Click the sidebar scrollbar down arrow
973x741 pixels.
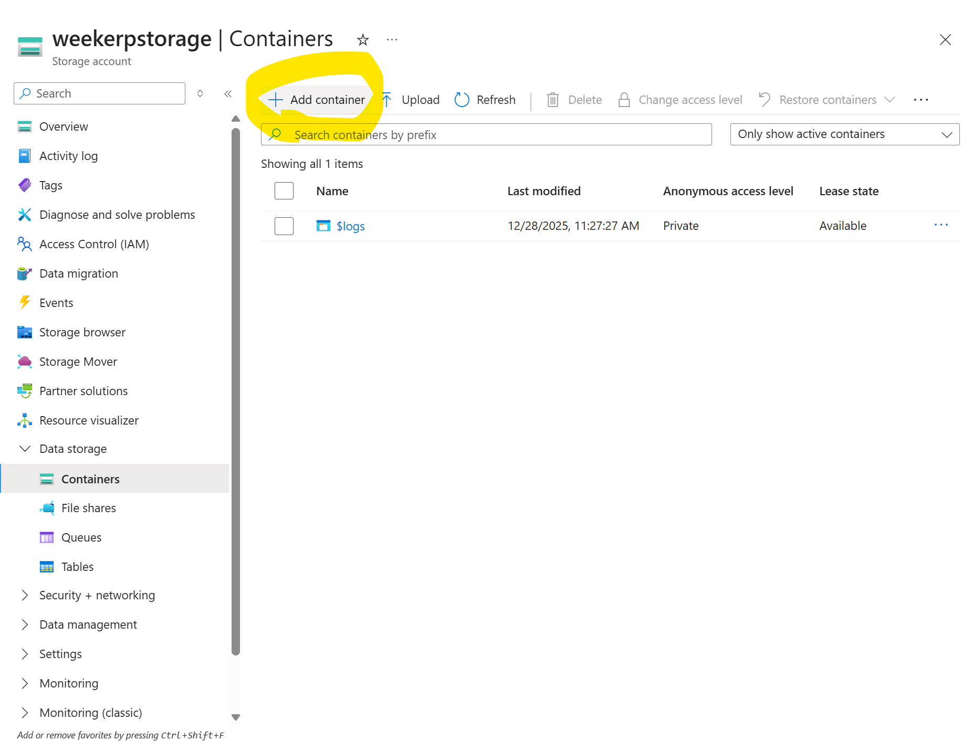[x=236, y=717]
